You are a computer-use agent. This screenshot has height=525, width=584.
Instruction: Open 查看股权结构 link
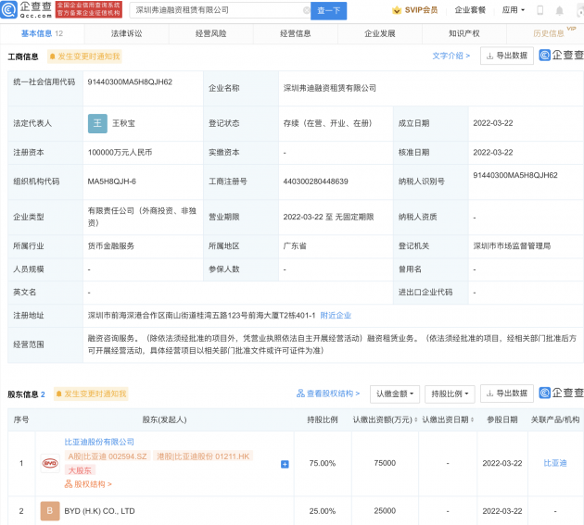coord(328,394)
